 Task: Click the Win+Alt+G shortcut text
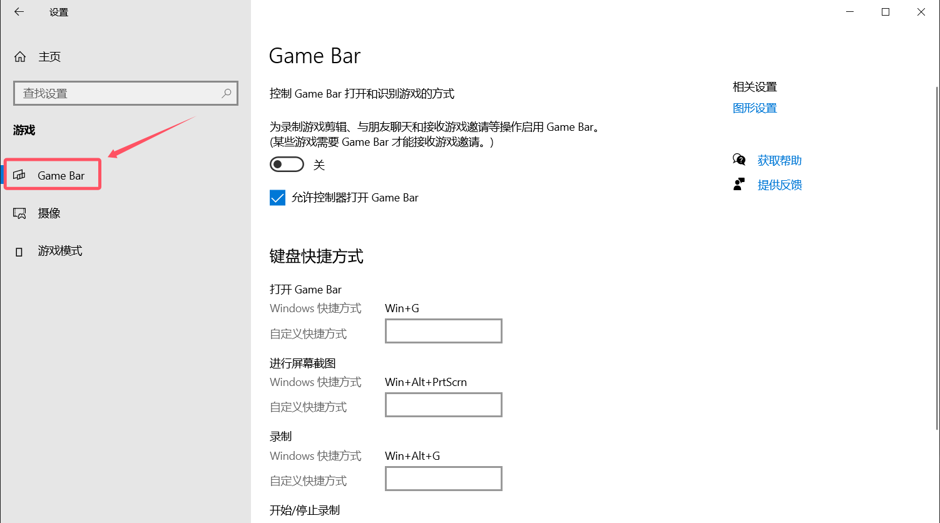(x=412, y=456)
